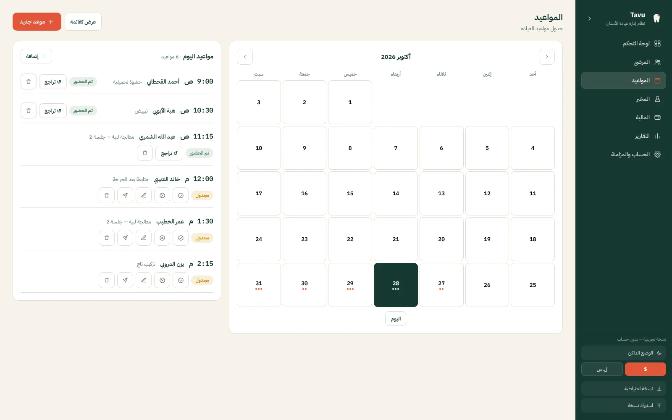The width and height of the screenshot is (672, 420).
Task: Jump to today with اليوم button
Action: (x=396, y=319)
